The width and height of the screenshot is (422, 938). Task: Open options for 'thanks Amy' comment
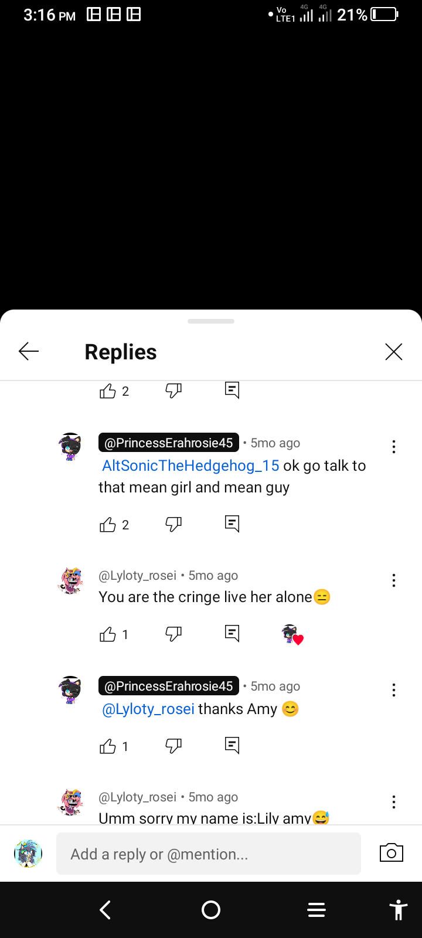point(394,690)
